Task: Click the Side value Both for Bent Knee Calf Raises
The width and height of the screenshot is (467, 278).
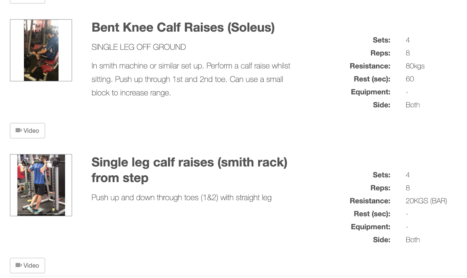Action: 412,105
